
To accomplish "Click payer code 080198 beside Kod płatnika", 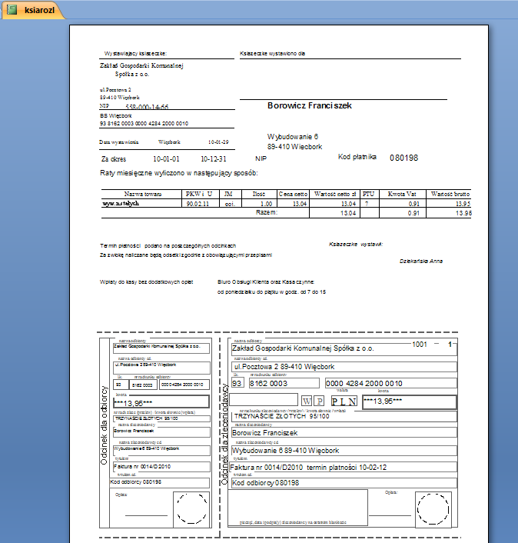I will click(x=403, y=158).
